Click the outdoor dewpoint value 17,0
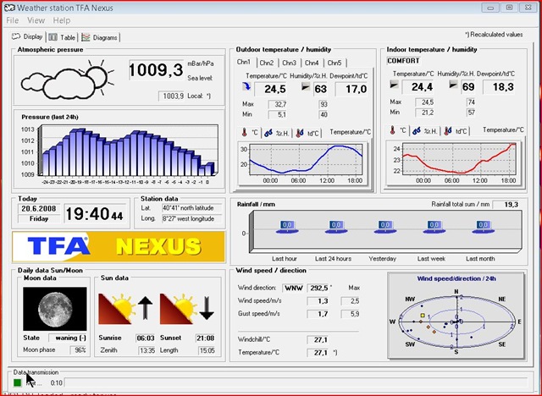This screenshot has width=542, height=396. (351, 89)
